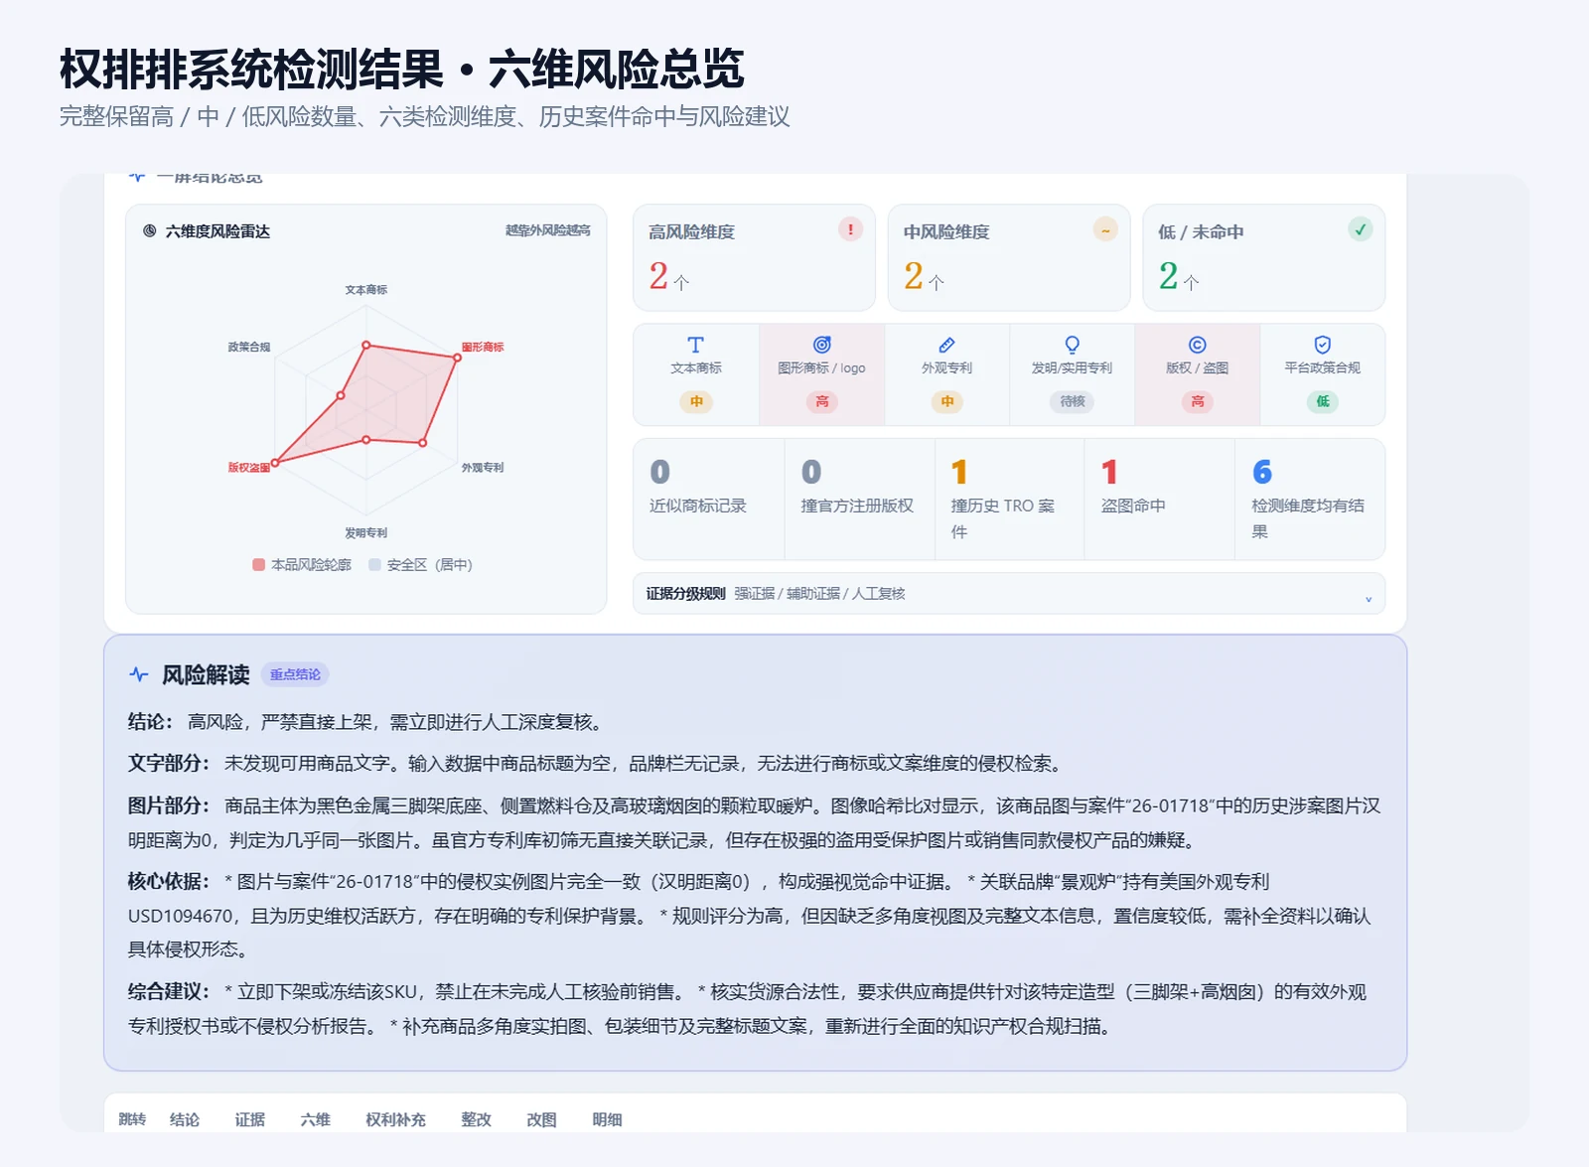Jump to the 证据 tab
The height and width of the screenshot is (1167, 1589).
tap(250, 1119)
